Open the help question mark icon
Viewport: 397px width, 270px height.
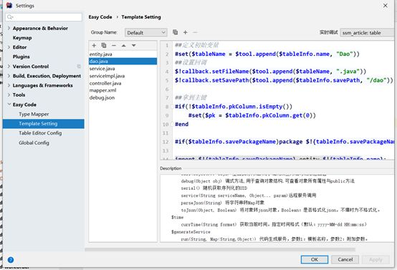pyautogui.click(x=11, y=260)
